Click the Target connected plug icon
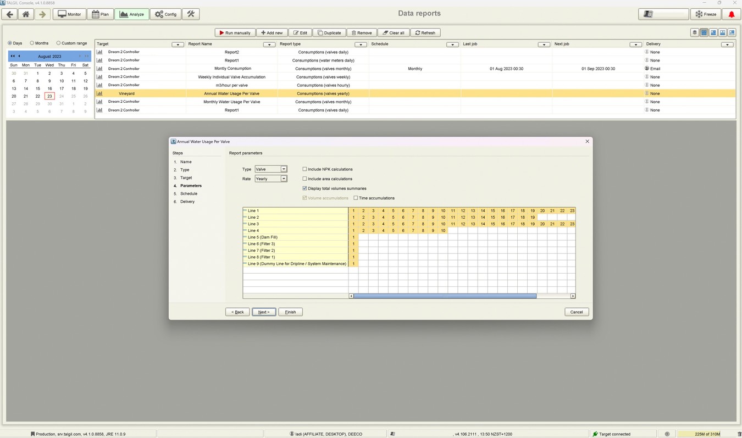Image resolution: width=742 pixels, height=438 pixels. (595, 434)
